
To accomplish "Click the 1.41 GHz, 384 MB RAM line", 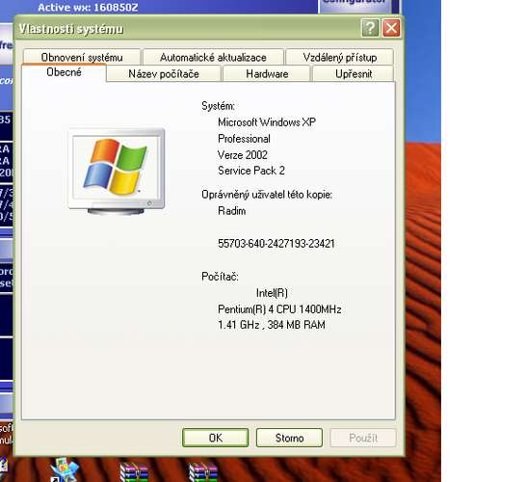I will (272, 325).
